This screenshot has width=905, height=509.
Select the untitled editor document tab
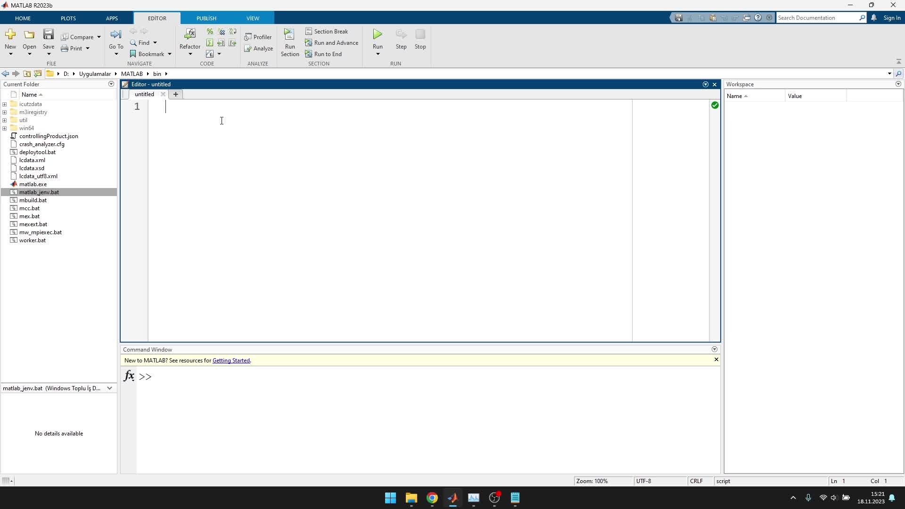[144, 94]
